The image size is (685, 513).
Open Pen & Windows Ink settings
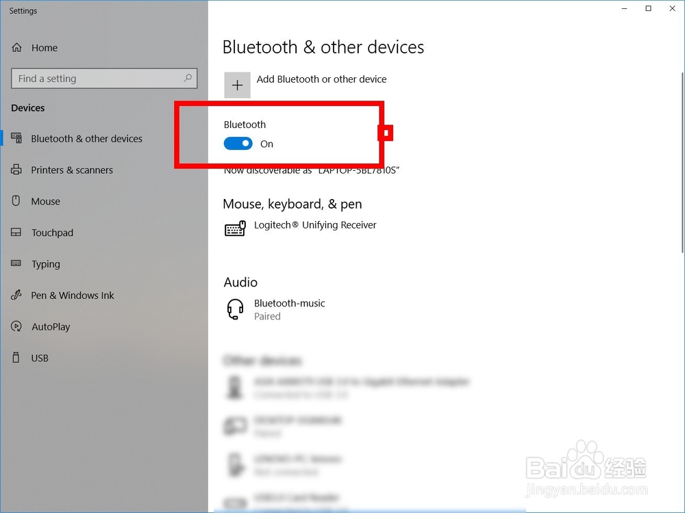tap(73, 295)
